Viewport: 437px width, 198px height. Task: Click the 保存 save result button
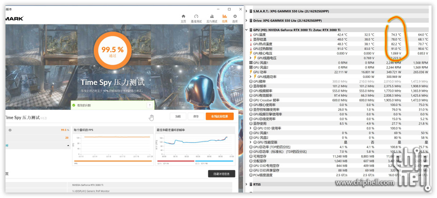pos(196,117)
